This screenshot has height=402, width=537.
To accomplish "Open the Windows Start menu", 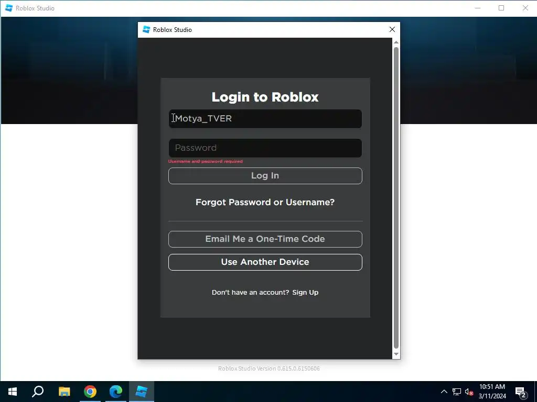I will coord(13,392).
